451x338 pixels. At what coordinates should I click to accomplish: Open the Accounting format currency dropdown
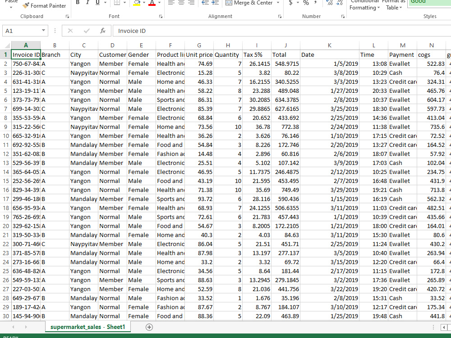[298, 3]
